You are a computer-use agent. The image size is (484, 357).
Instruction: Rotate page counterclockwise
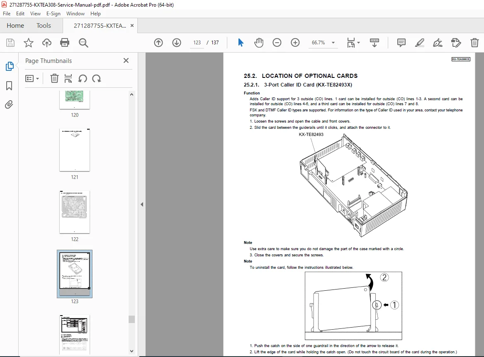coord(83,79)
